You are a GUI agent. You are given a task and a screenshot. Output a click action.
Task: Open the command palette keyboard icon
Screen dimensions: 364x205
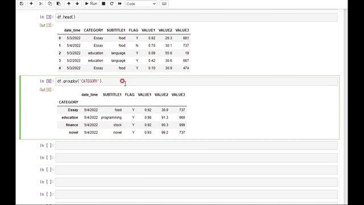coord(164,4)
